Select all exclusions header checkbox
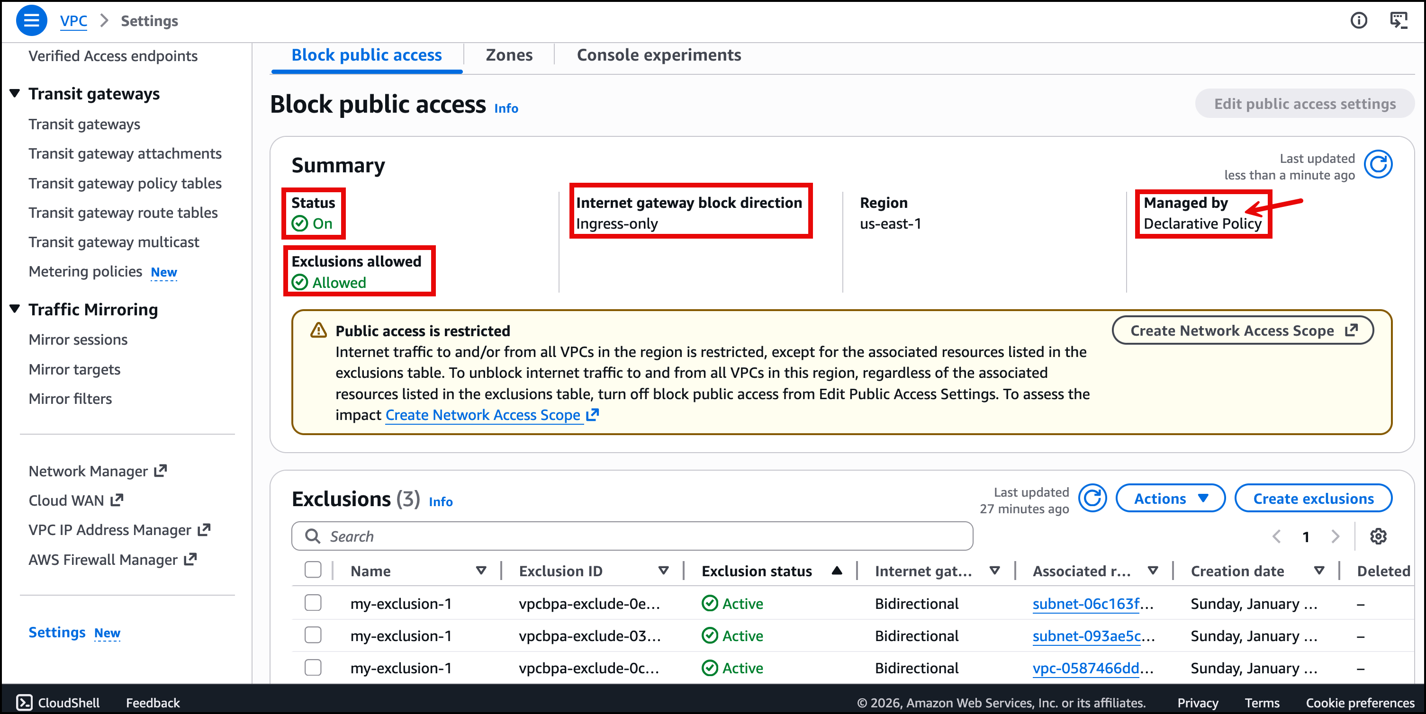This screenshot has height=714, width=1426. [313, 570]
